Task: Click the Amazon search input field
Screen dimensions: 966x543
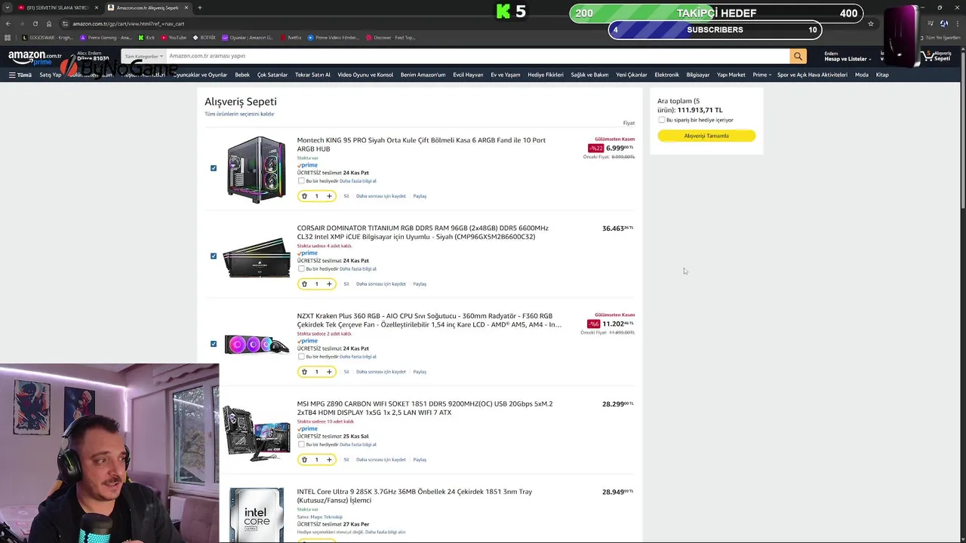Action: (x=478, y=56)
